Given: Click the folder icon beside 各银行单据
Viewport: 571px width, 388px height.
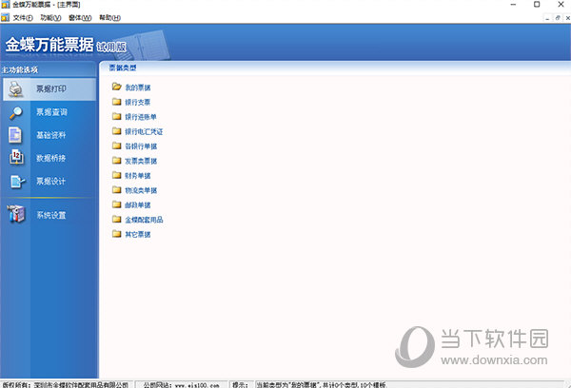Looking at the screenshot, I should tap(116, 145).
